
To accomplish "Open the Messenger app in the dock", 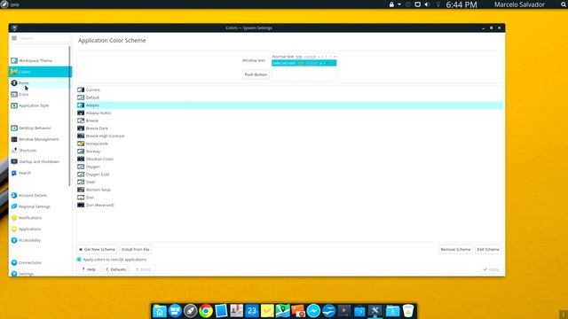I will 313,311.
